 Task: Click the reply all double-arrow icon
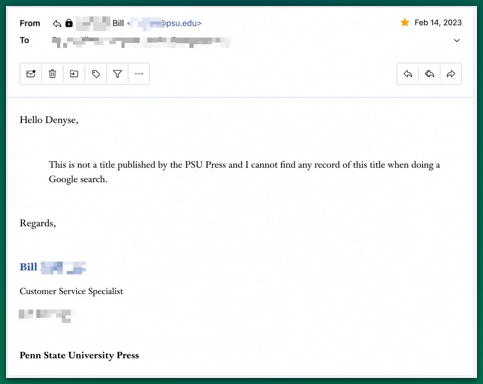[x=429, y=74]
